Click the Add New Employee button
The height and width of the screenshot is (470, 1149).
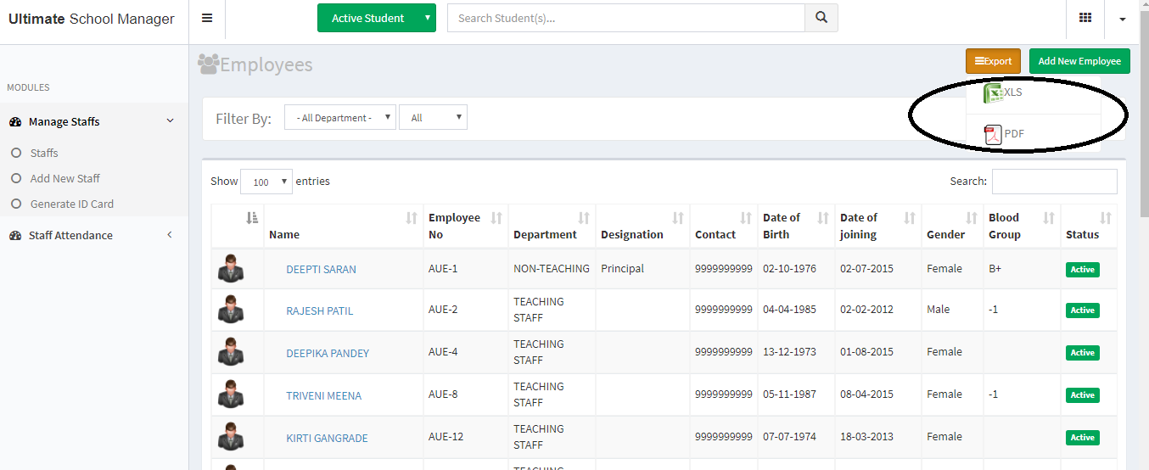pyautogui.click(x=1079, y=61)
